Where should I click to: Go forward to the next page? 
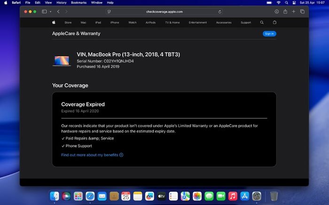[x=66, y=12]
